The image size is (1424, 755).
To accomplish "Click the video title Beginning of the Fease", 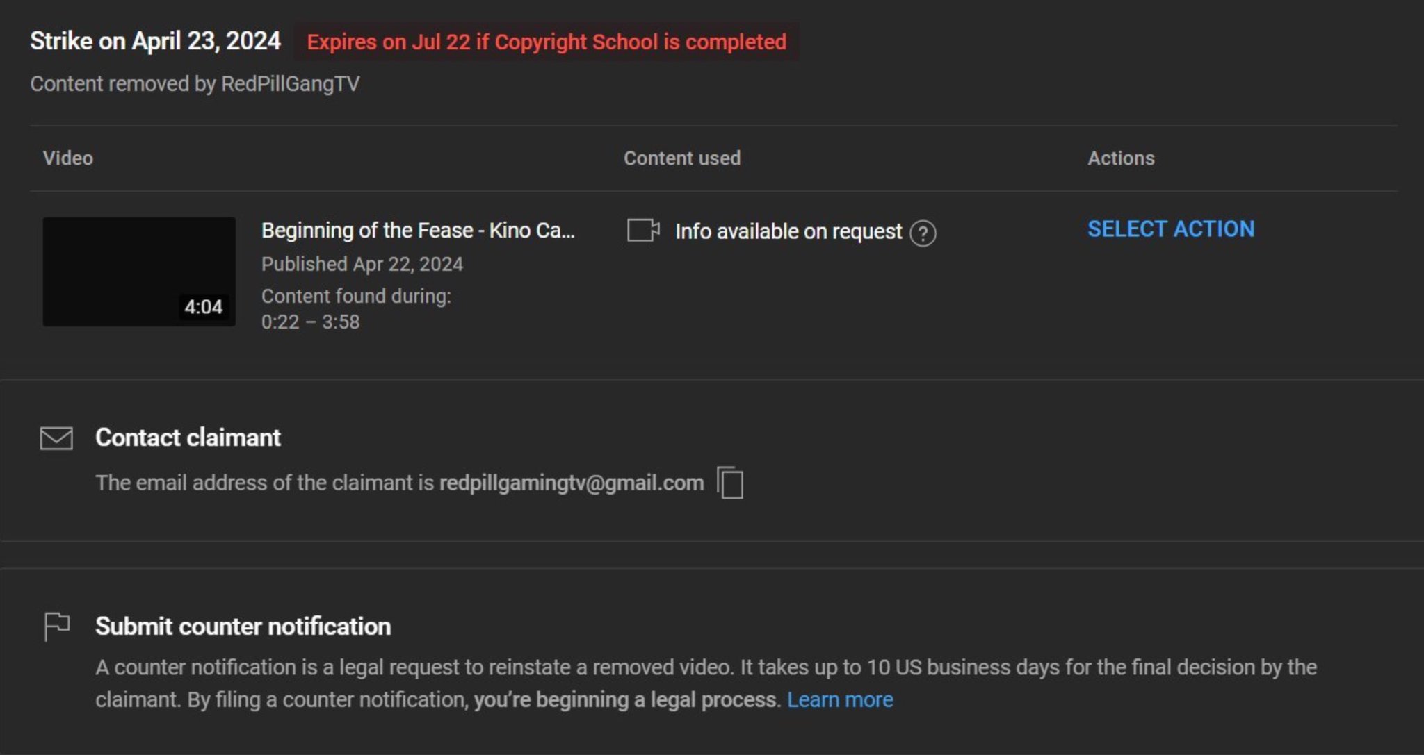I will coord(418,230).
